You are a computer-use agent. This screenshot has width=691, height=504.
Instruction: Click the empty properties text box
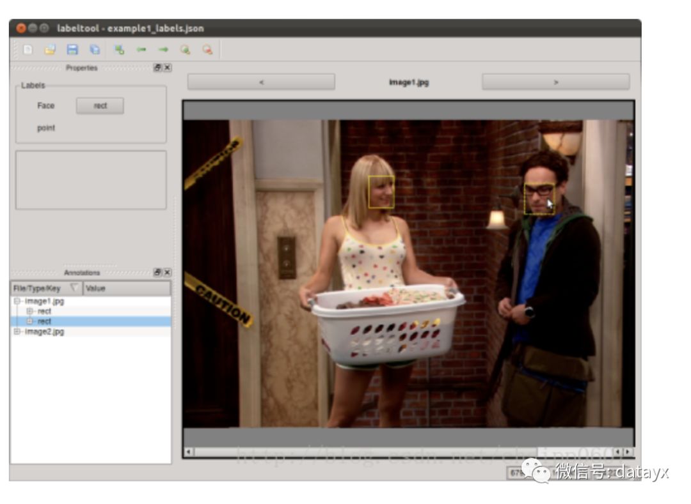91,180
